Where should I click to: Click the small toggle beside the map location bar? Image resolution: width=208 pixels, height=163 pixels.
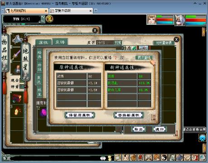[x=43, y=19]
